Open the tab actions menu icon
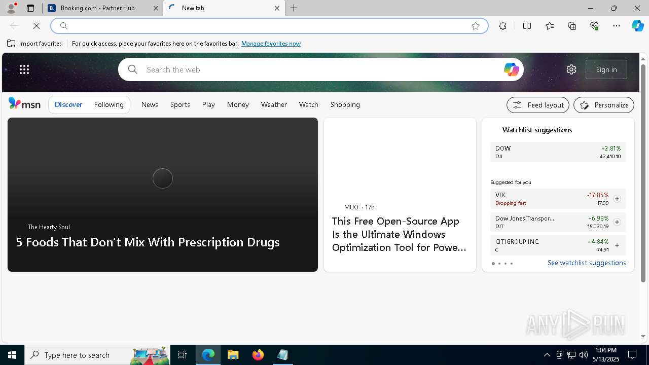This screenshot has height=365, width=649. [x=30, y=8]
